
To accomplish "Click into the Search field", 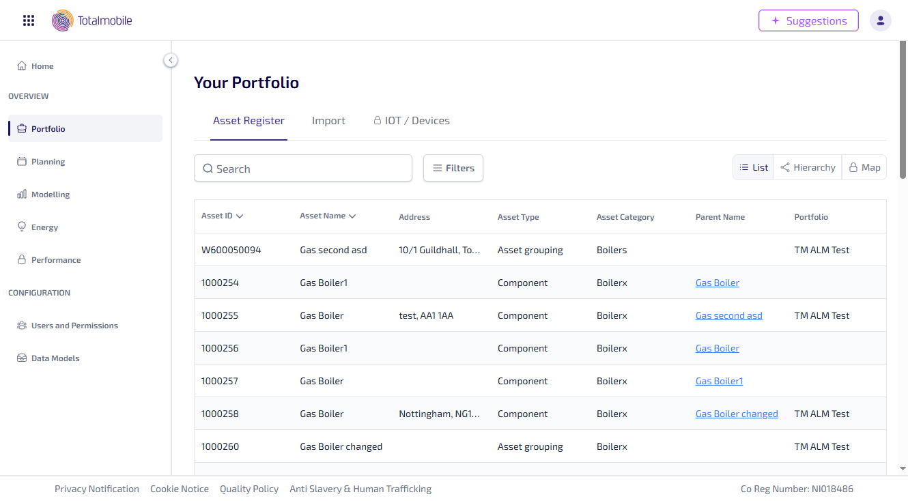I will coord(303,169).
